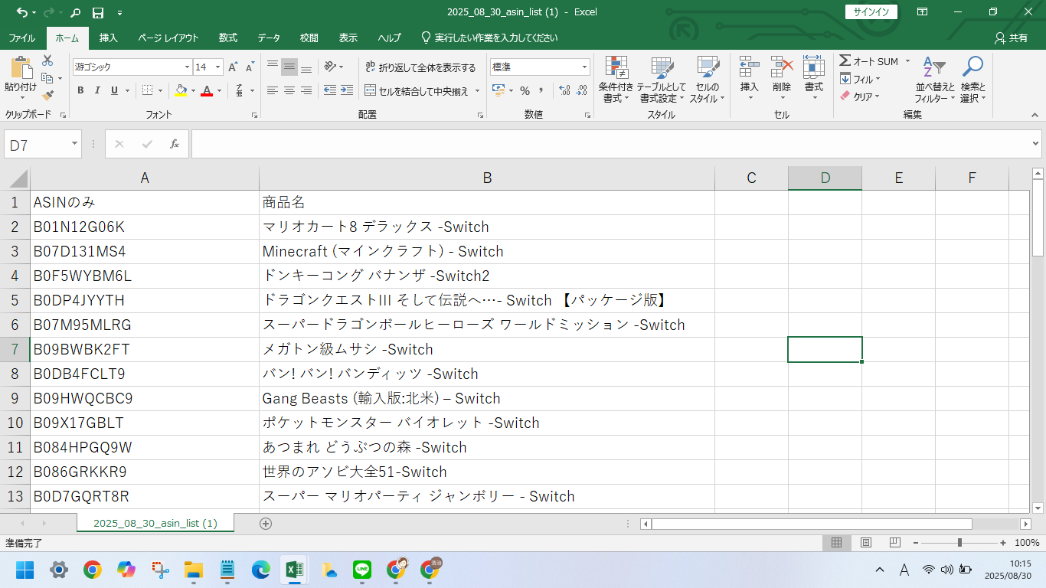Image resolution: width=1046 pixels, height=588 pixels.
Task: Click the オート SUM button
Action: tap(868, 61)
